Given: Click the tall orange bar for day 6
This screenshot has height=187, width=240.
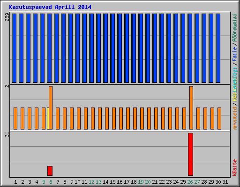Looking at the screenshot, I should tap(51, 108).
